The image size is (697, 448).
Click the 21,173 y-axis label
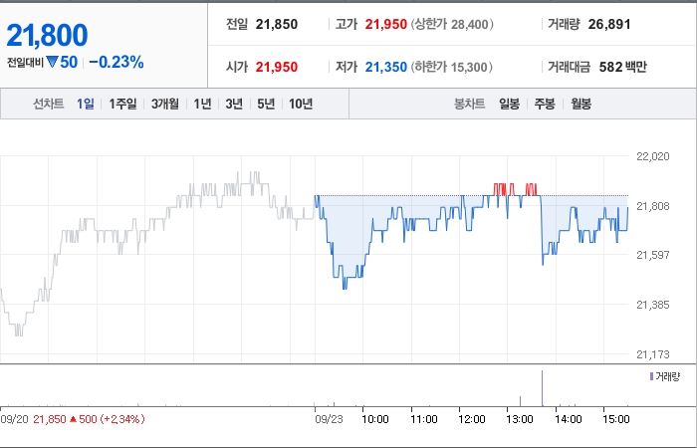653,354
